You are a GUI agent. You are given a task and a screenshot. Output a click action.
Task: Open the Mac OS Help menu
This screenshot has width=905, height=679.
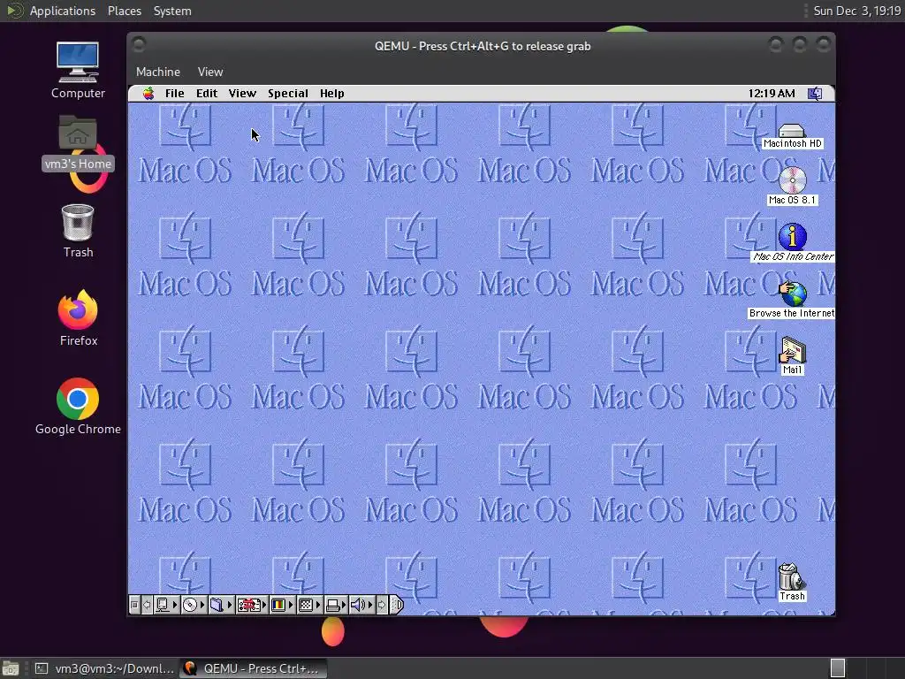point(332,94)
